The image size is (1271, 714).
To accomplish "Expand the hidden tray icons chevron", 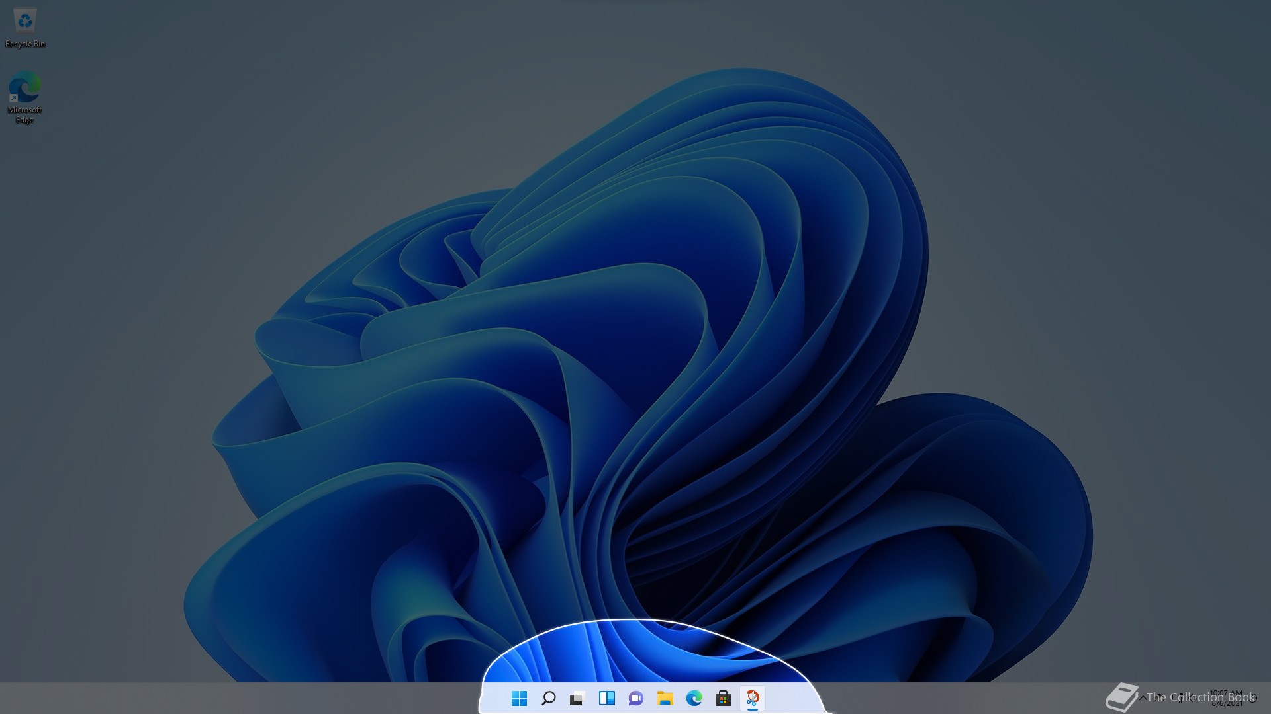I will tap(1143, 698).
